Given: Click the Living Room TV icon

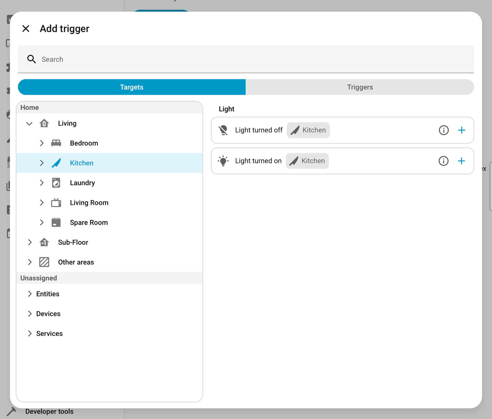Looking at the screenshot, I should (x=56, y=203).
